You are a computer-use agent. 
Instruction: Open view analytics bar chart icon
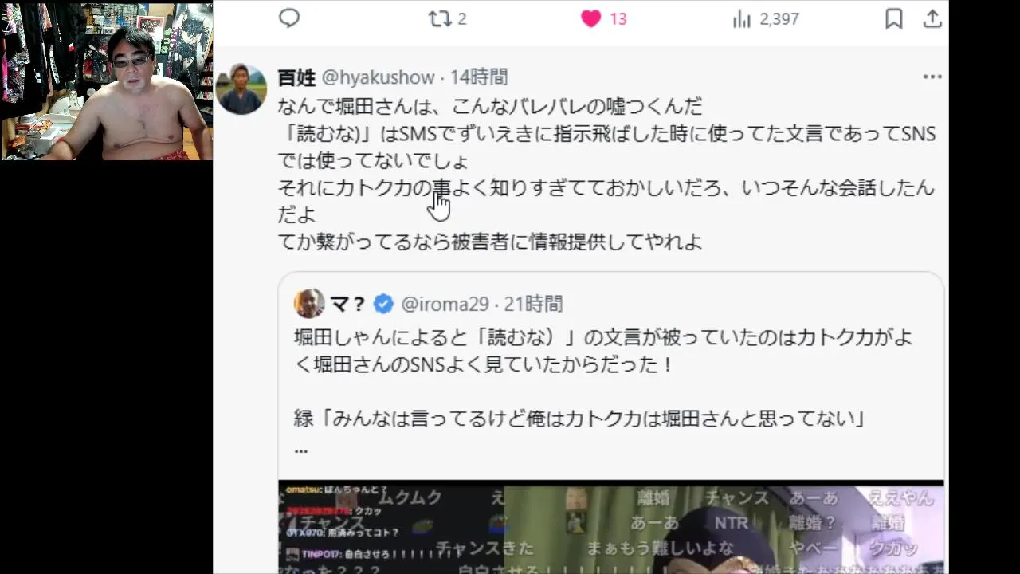742,19
